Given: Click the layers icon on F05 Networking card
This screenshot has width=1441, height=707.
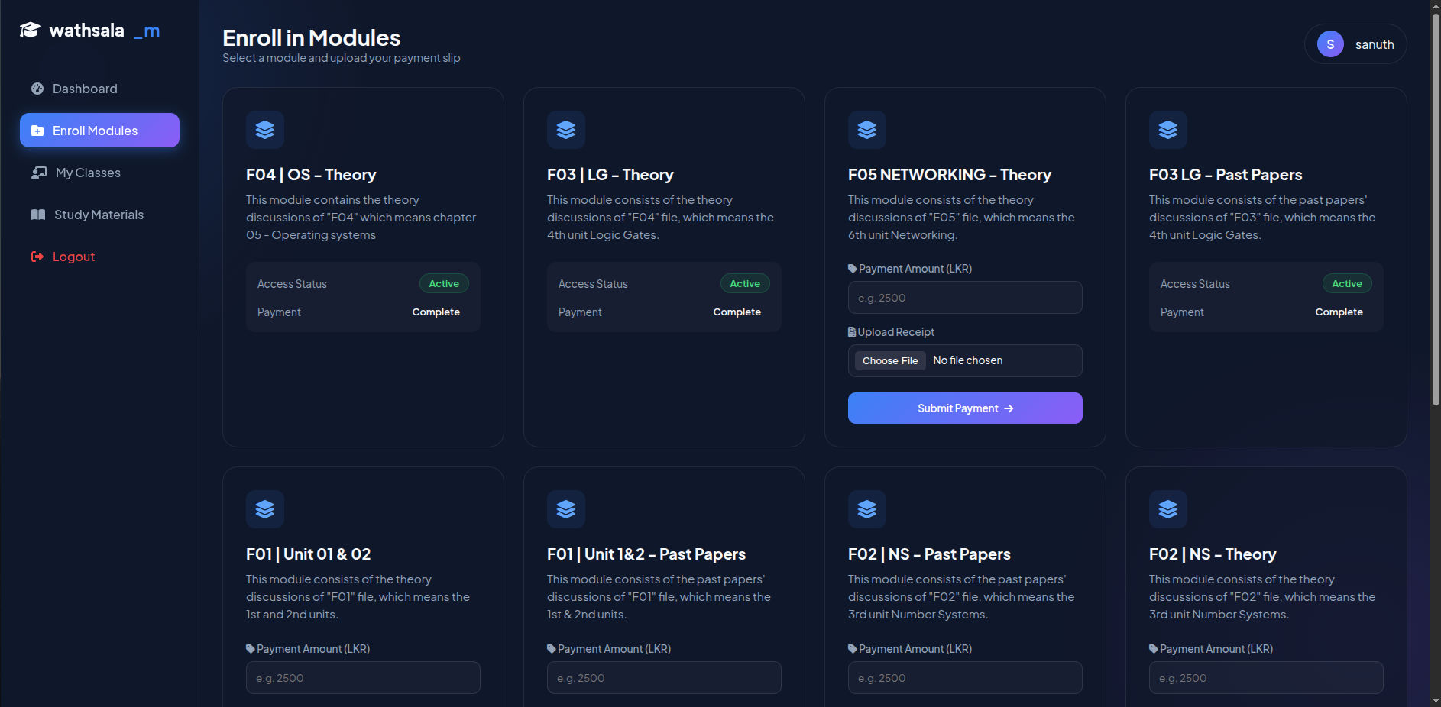Looking at the screenshot, I should click(x=867, y=130).
